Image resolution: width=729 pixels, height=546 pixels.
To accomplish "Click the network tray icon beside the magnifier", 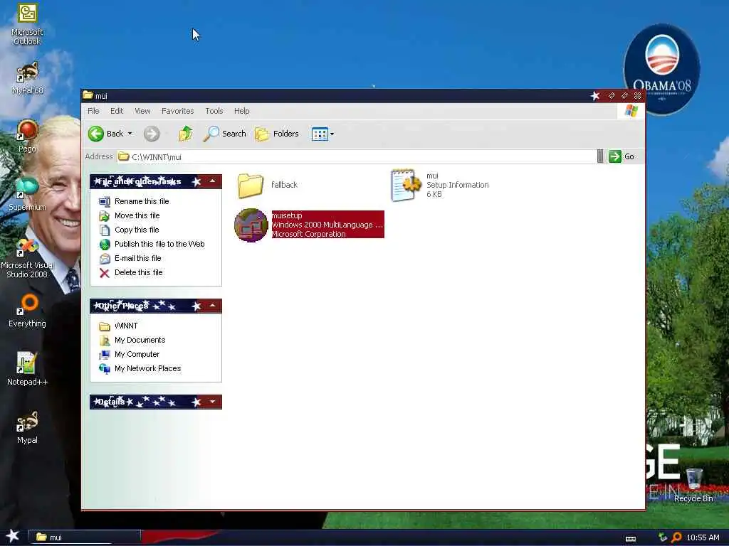I will (663, 537).
